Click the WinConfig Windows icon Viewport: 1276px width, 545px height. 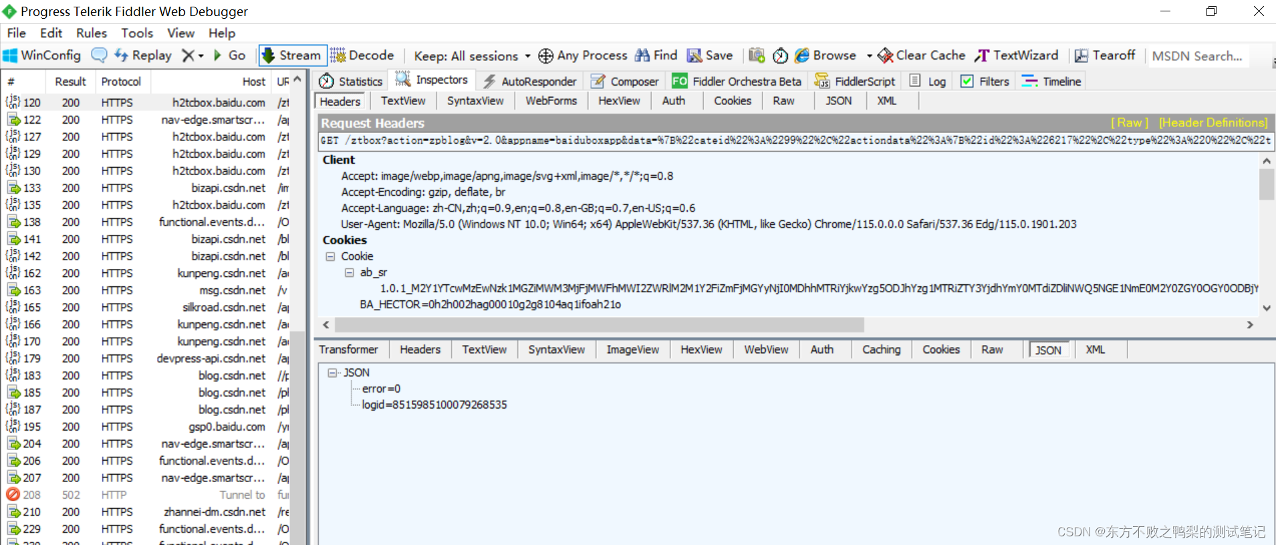pos(10,56)
